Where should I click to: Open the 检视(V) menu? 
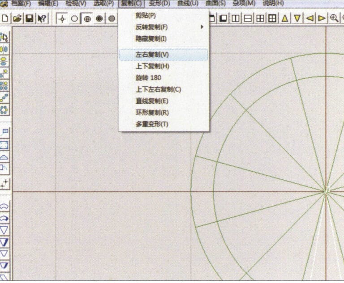pos(76,3)
